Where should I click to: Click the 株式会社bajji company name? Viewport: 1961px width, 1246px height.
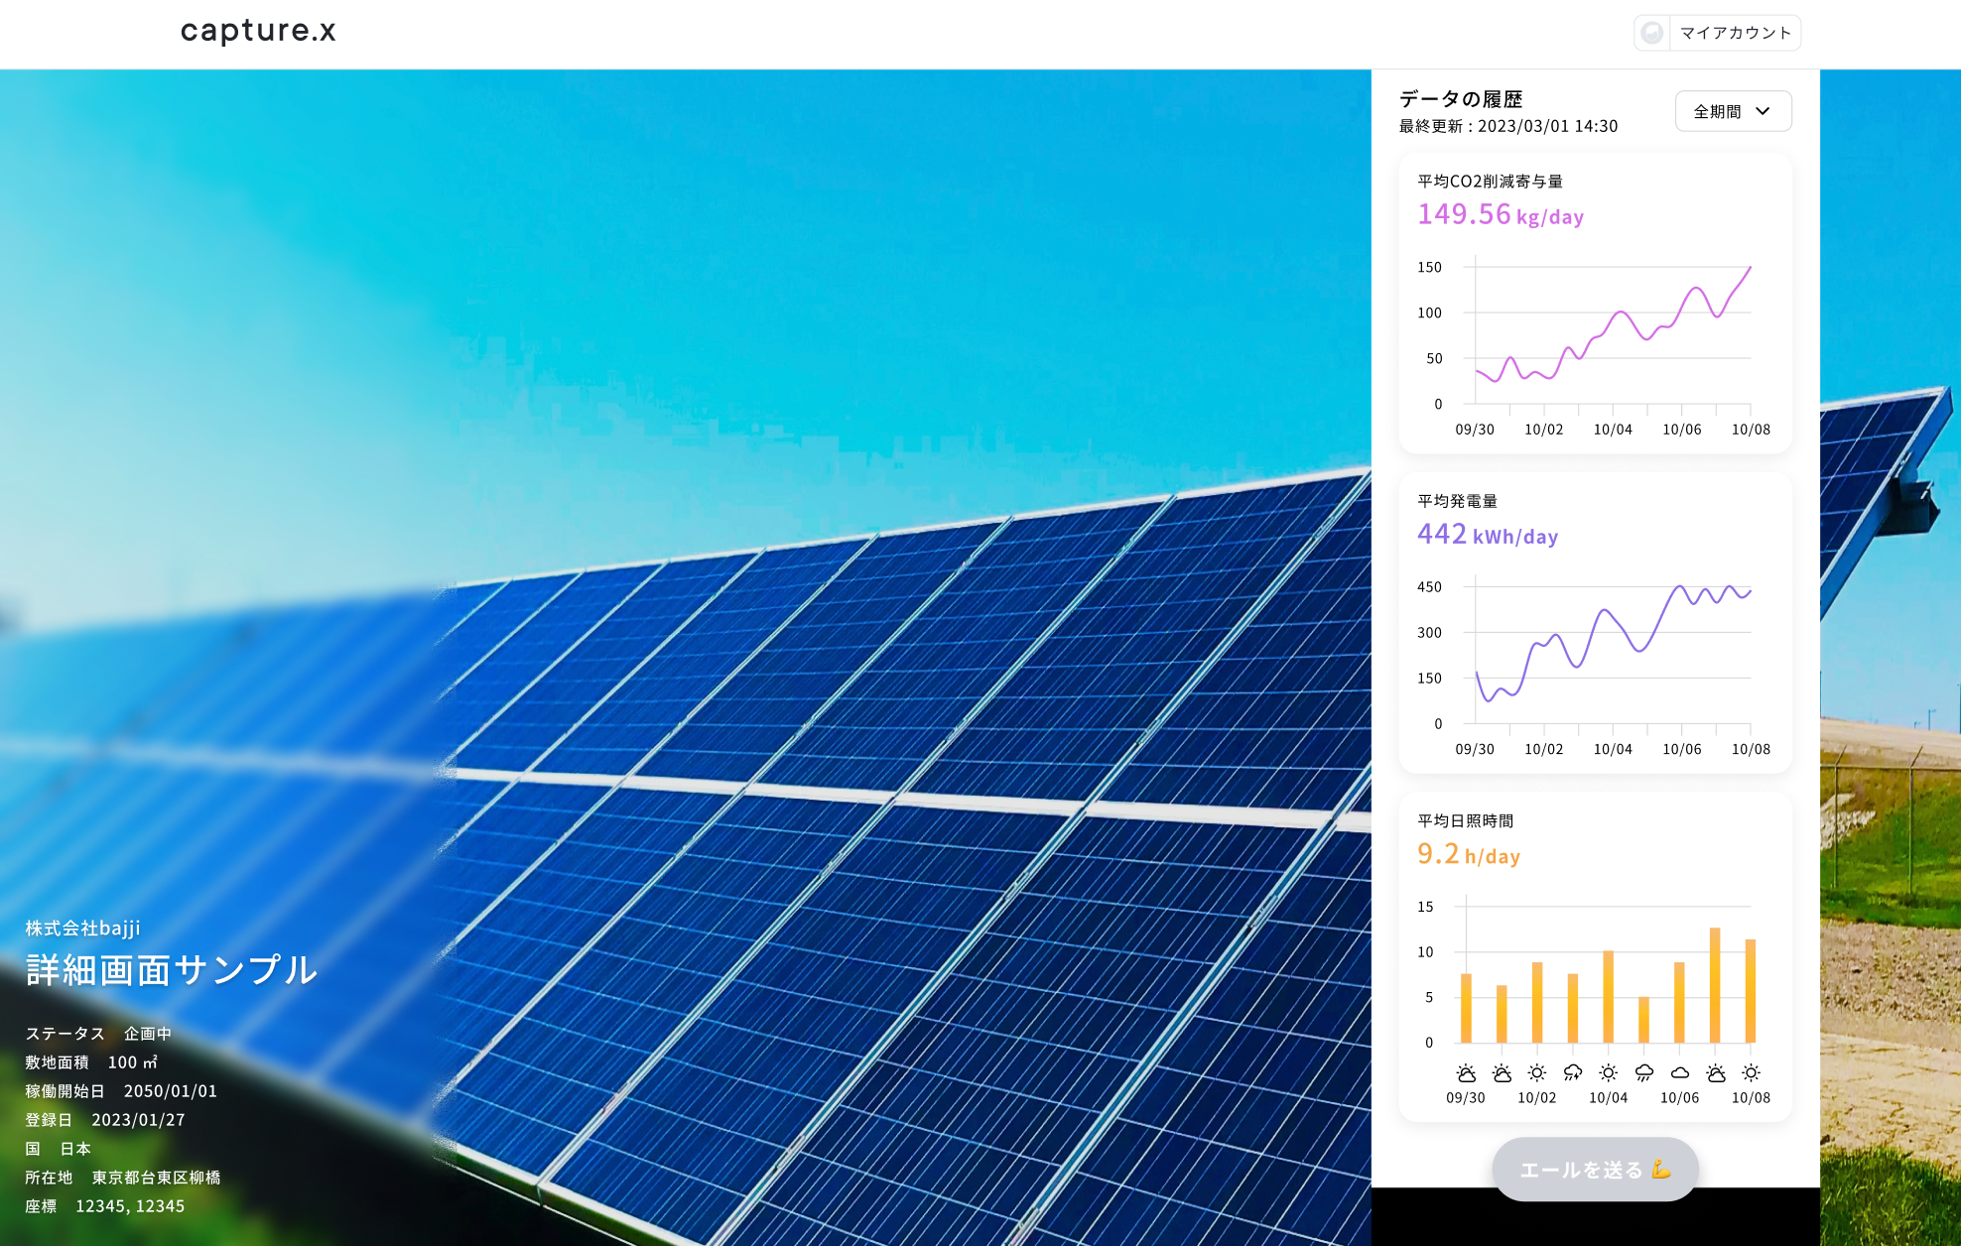pyautogui.click(x=83, y=928)
